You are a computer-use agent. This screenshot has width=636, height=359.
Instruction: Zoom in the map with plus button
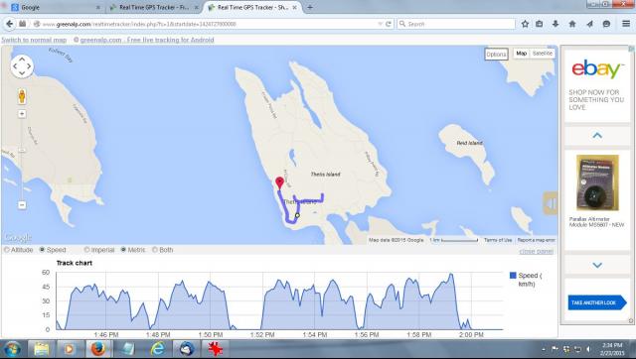pos(22,114)
